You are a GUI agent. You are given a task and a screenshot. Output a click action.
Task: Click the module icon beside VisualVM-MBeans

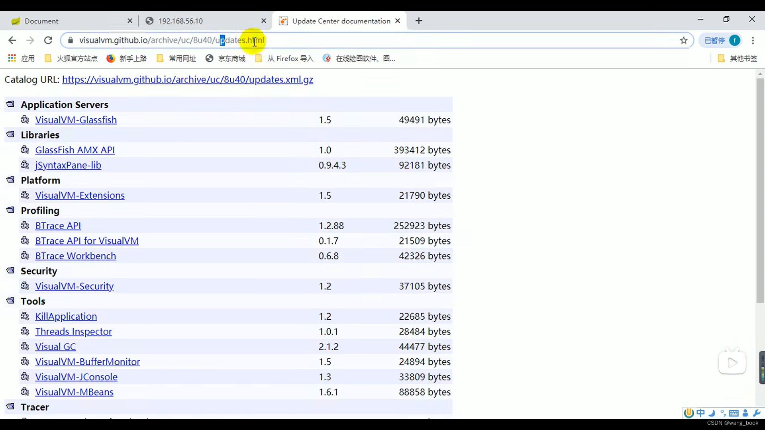click(25, 392)
